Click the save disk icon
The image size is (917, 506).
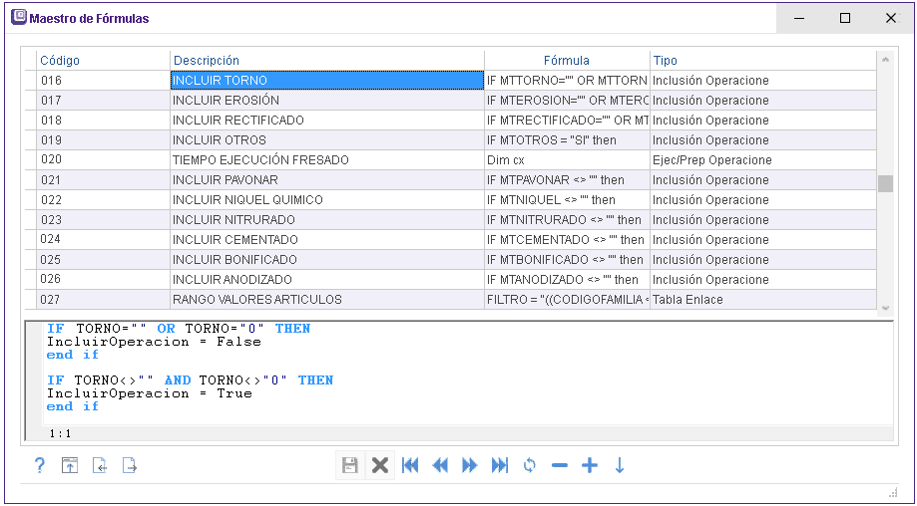pyautogui.click(x=349, y=465)
